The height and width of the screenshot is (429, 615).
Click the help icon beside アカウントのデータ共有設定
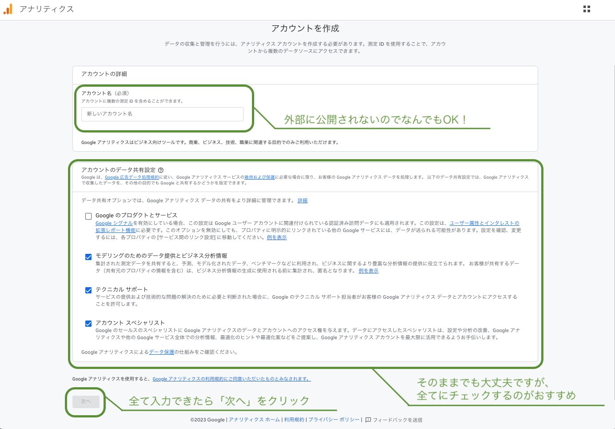click(161, 170)
